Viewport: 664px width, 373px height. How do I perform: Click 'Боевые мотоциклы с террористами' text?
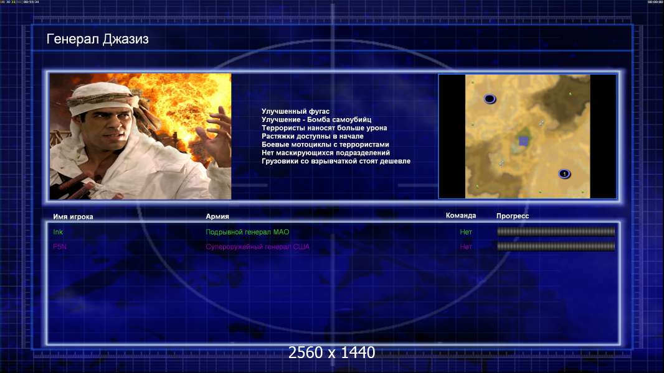325,144
